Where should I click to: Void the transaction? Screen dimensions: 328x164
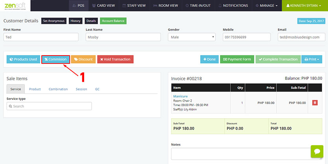click(115, 59)
